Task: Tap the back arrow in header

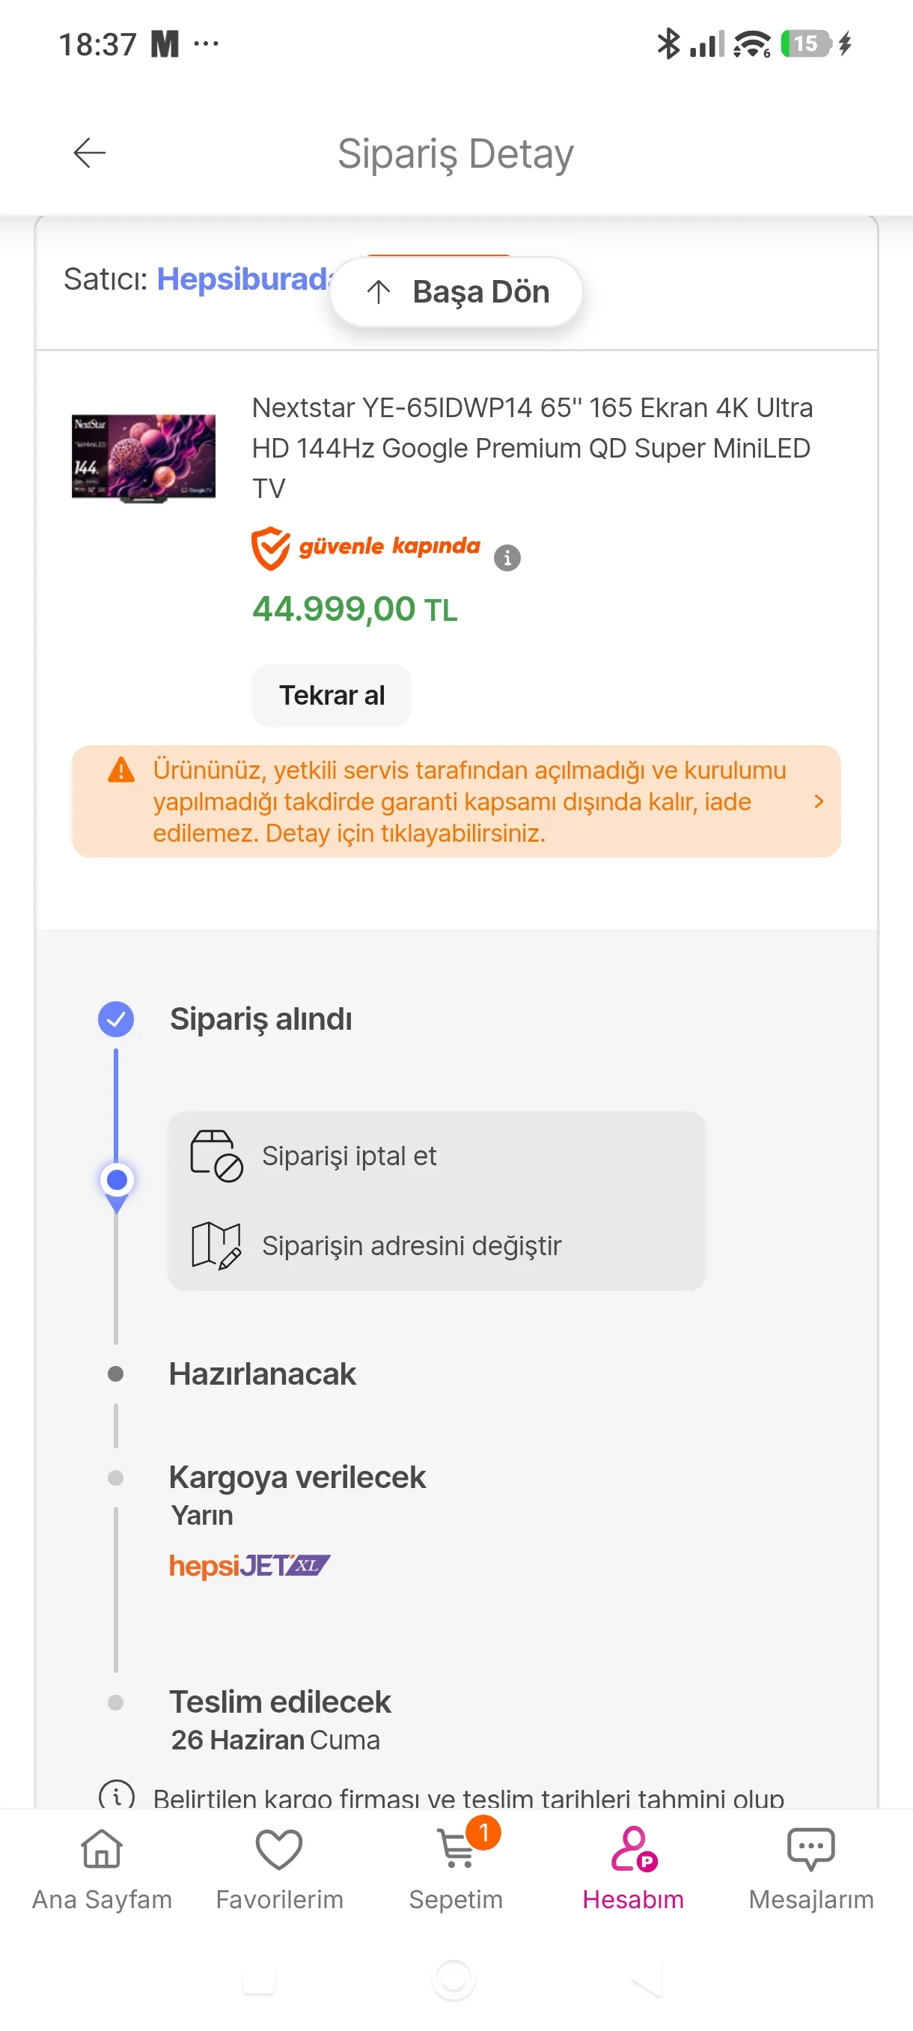Action: coord(89,152)
